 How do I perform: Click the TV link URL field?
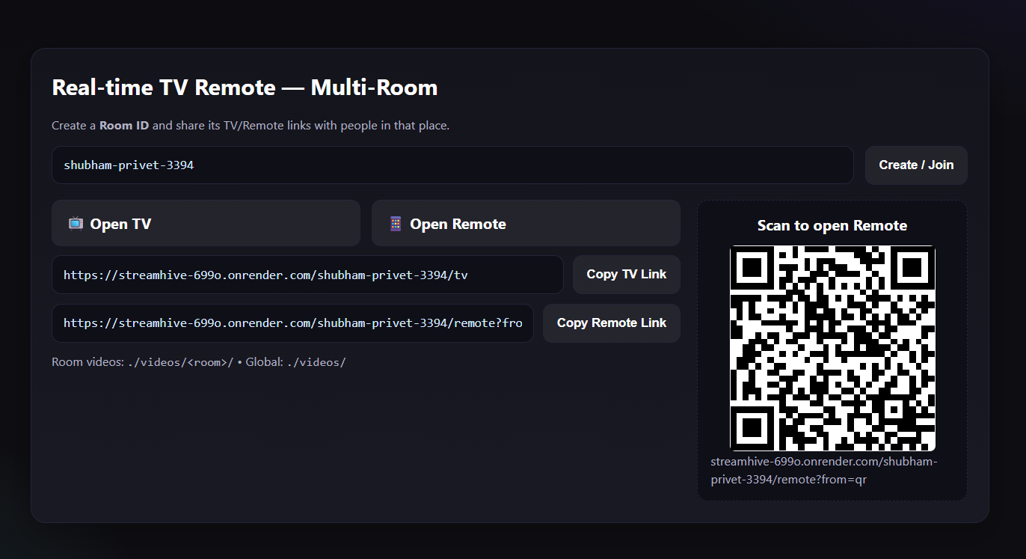(307, 275)
